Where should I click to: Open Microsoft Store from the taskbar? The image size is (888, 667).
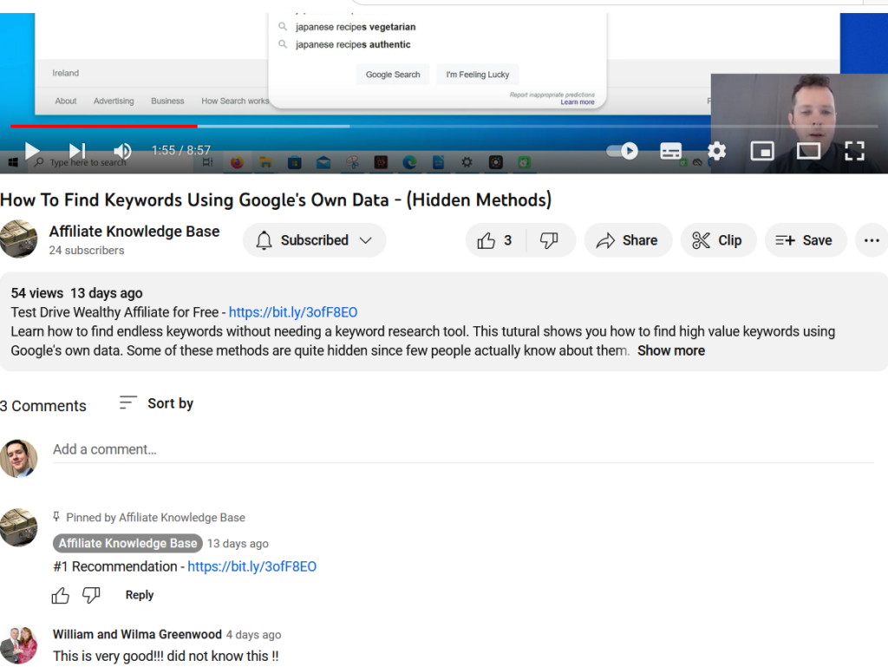[x=295, y=163]
